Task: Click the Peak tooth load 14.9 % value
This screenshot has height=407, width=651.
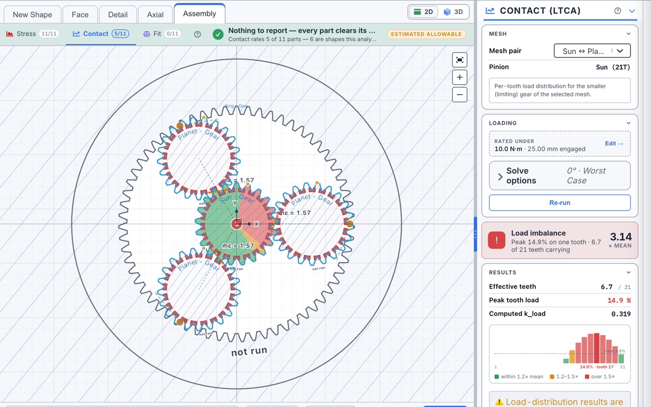Action: coord(619,301)
